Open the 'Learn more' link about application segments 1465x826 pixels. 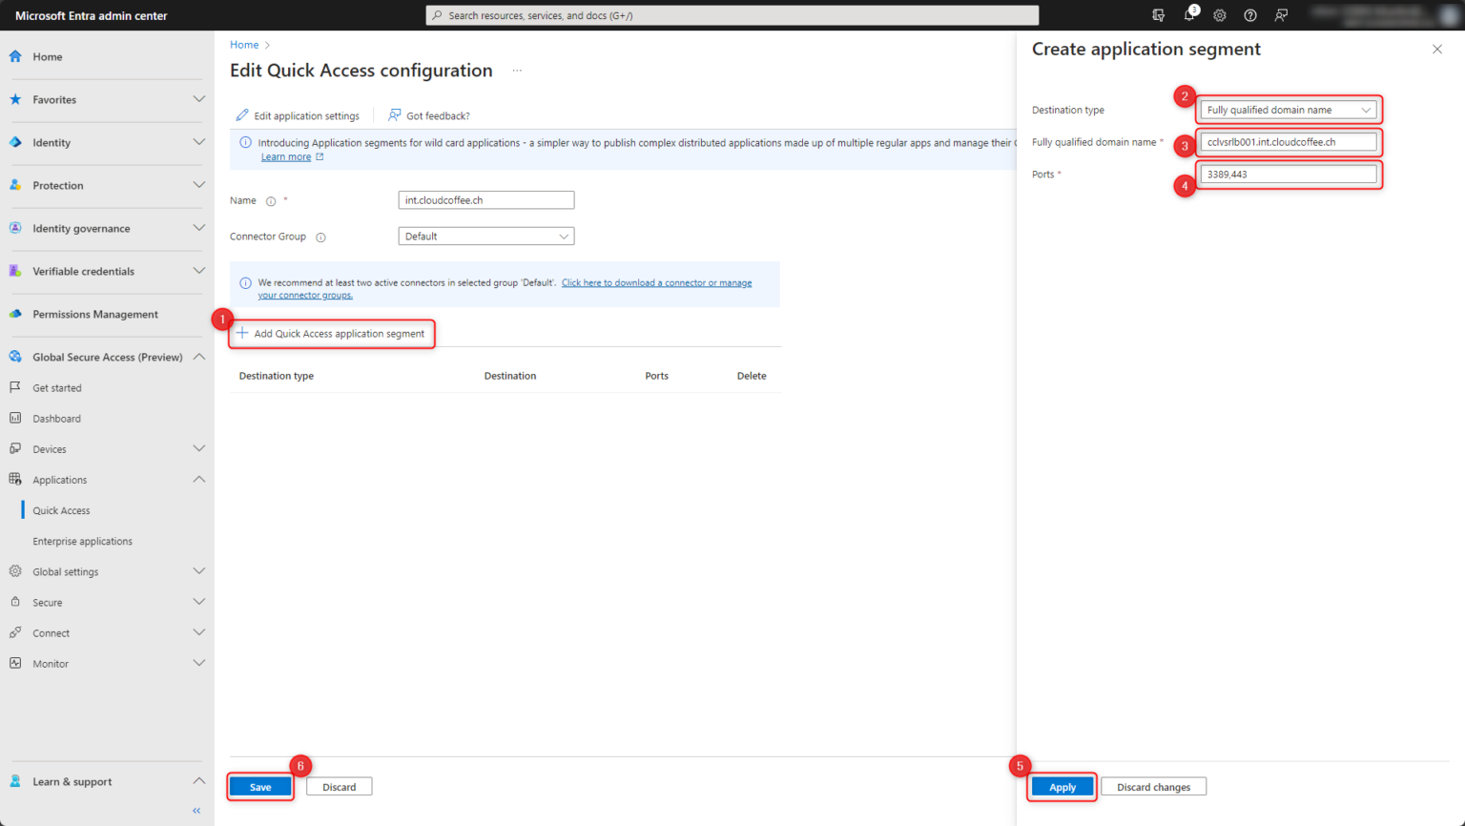285,155
